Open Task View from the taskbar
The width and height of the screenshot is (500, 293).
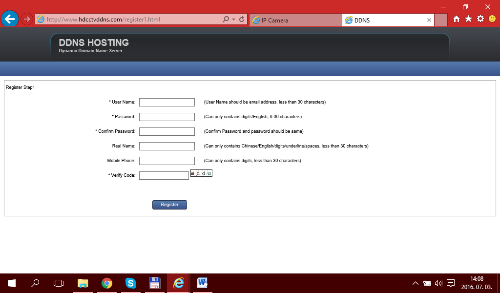tap(59, 283)
